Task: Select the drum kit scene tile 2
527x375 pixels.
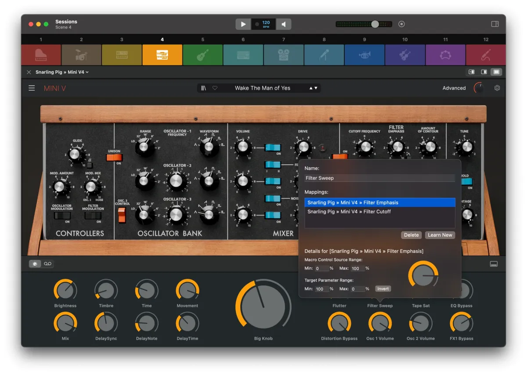Action: (x=81, y=55)
